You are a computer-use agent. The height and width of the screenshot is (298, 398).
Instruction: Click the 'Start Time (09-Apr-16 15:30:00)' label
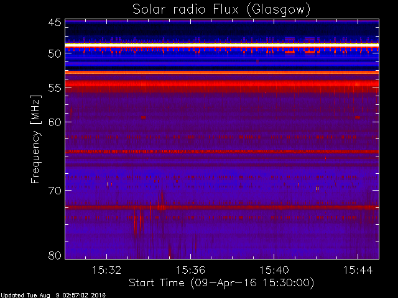(221, 283)
